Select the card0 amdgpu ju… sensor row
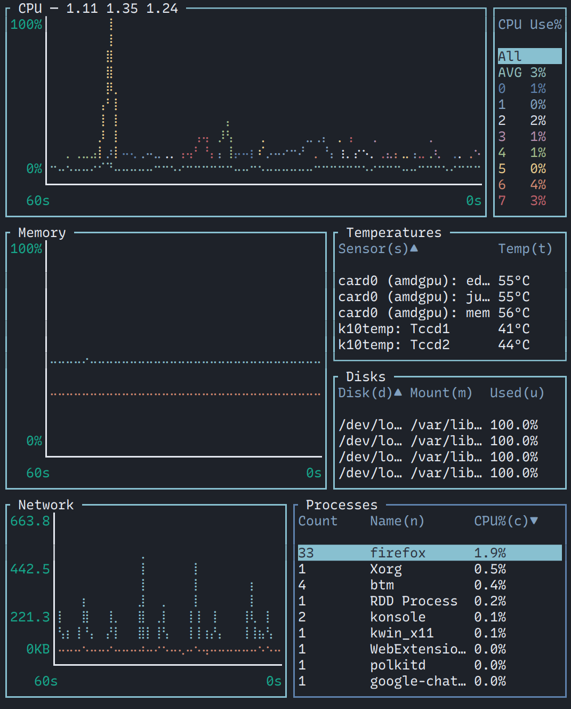The width and height of the screenshot is (571, 709). [x=450, y=296]
